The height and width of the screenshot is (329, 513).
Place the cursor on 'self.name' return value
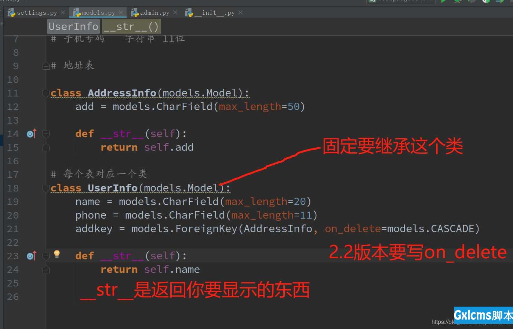[x=172, y=270]
